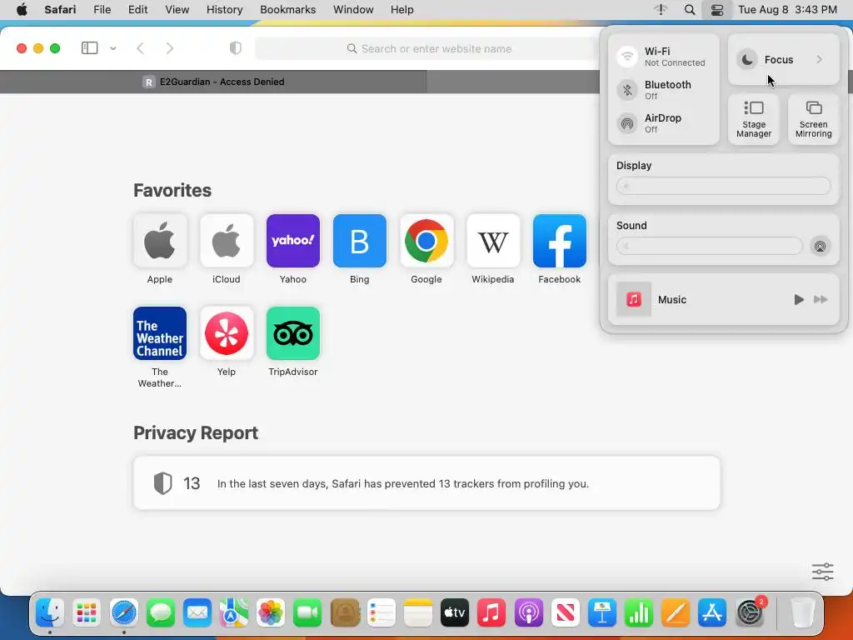Click the date and time in menu bar
The image size is (853, 640).
pos(787,10)
